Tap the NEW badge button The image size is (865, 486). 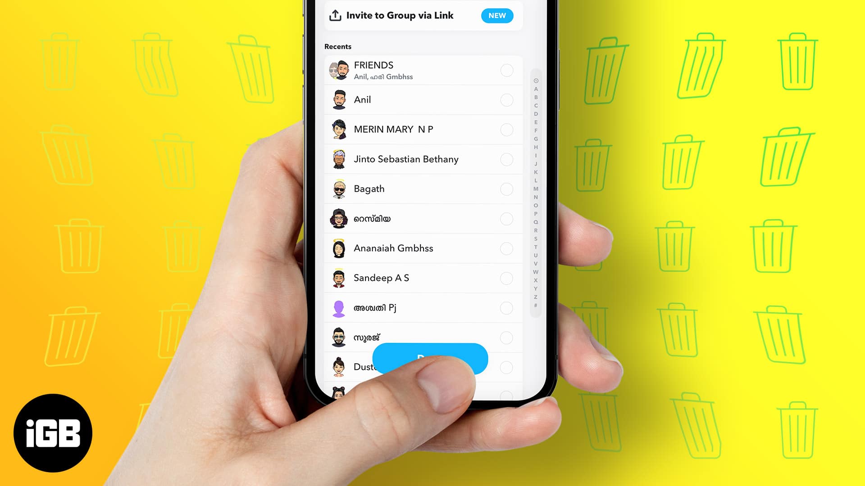496,15
